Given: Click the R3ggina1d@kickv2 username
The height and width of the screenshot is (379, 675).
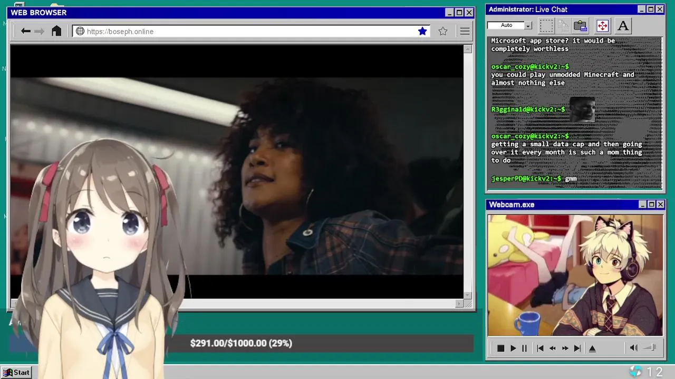Looking at the screenshot, I should tap(528, 109).
